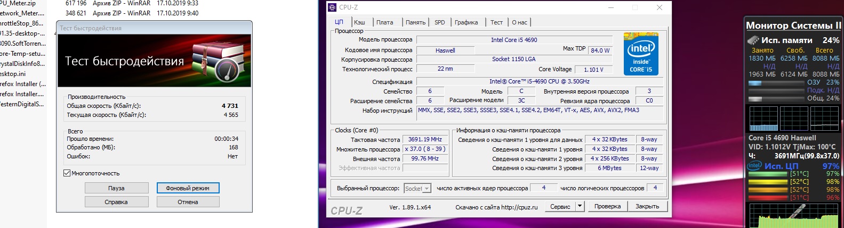Click the 4 x 256 KBytes level 2 cache value
Viewport: 844px width, 228px height.
click(x=609, y=158)
